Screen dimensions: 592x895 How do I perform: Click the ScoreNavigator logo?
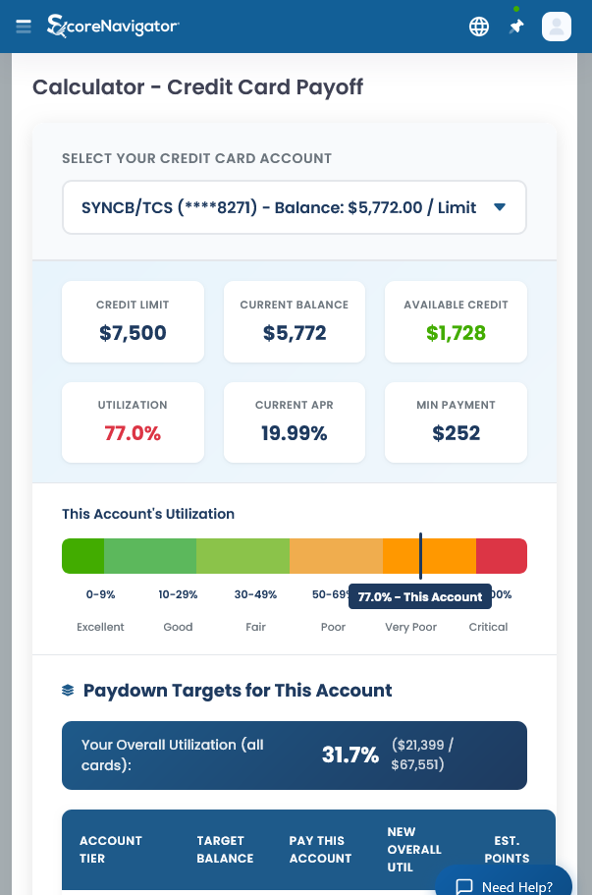click(x=111, y=27)
